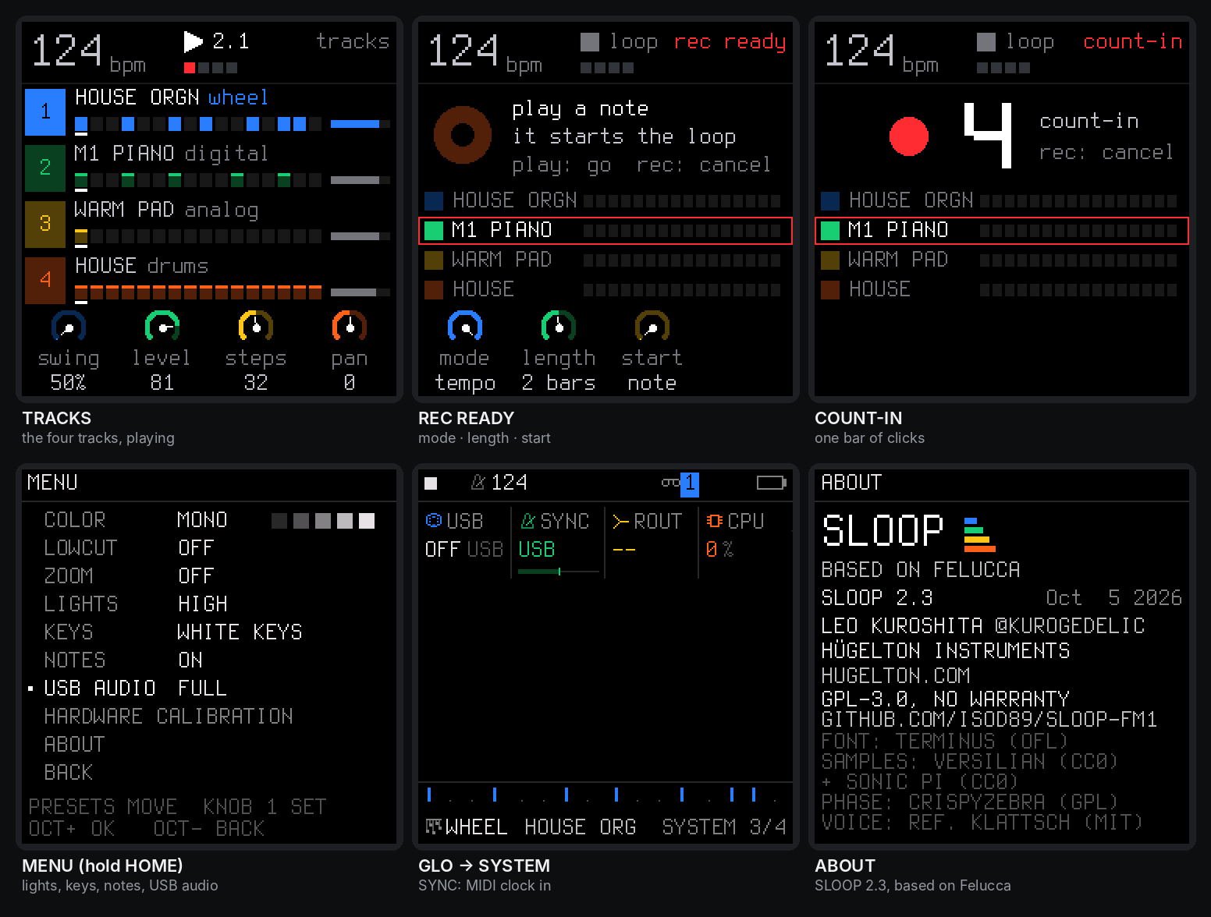Click the keyboard icon beside WHEEL
Image resolution: width=1211 pixels, height=917 pixels.
[433, 826]
